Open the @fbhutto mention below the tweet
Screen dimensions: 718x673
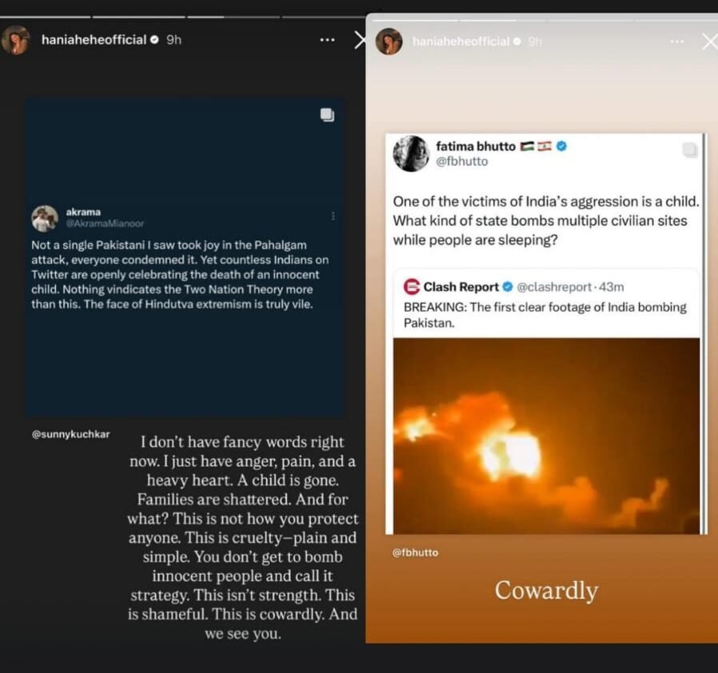[x=415, y=552]
